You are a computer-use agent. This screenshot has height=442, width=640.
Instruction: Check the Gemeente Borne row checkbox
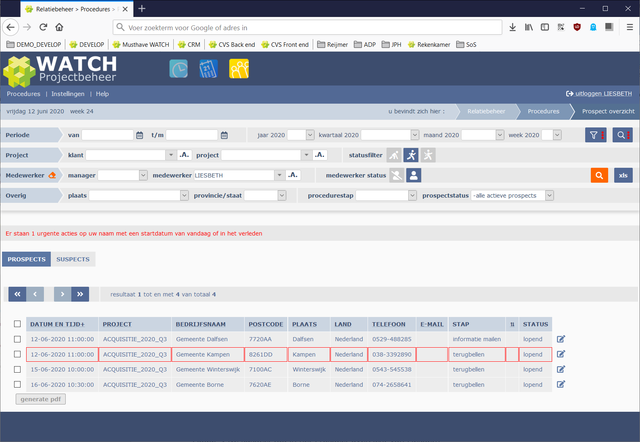pos(17,384)
